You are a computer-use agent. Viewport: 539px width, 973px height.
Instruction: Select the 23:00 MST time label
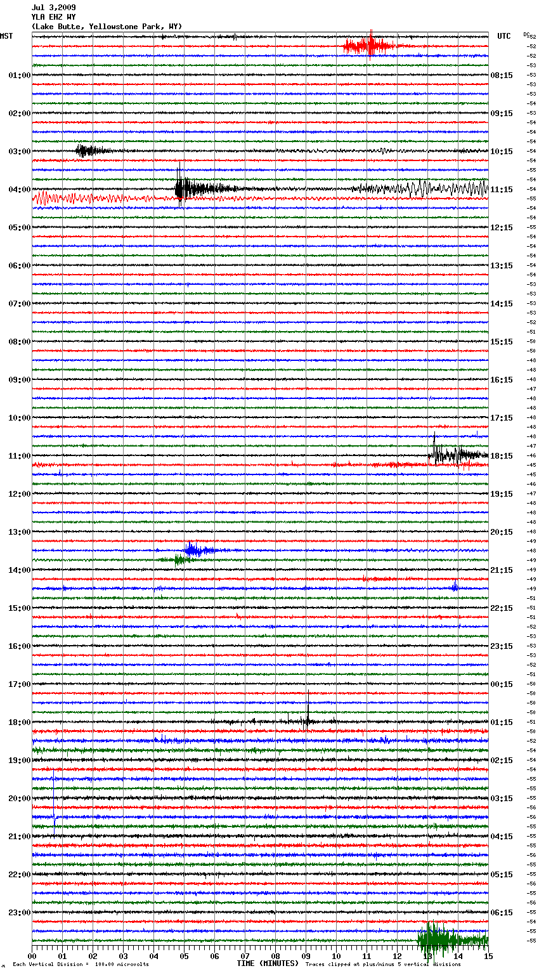[20, 913]
